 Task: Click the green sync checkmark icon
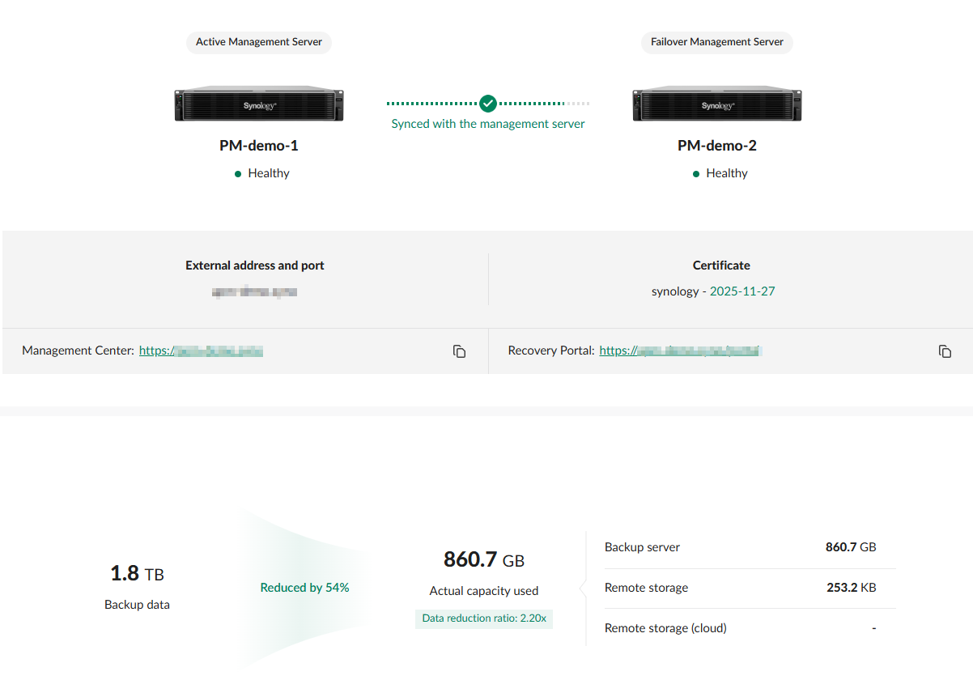[x=487, y=104]
